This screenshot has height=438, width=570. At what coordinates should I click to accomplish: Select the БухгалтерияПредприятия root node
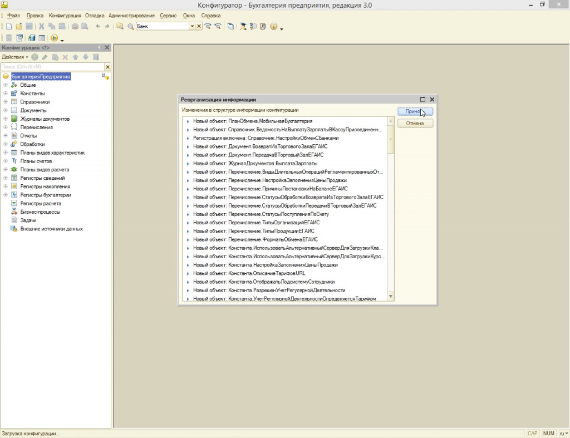point(41,76)
